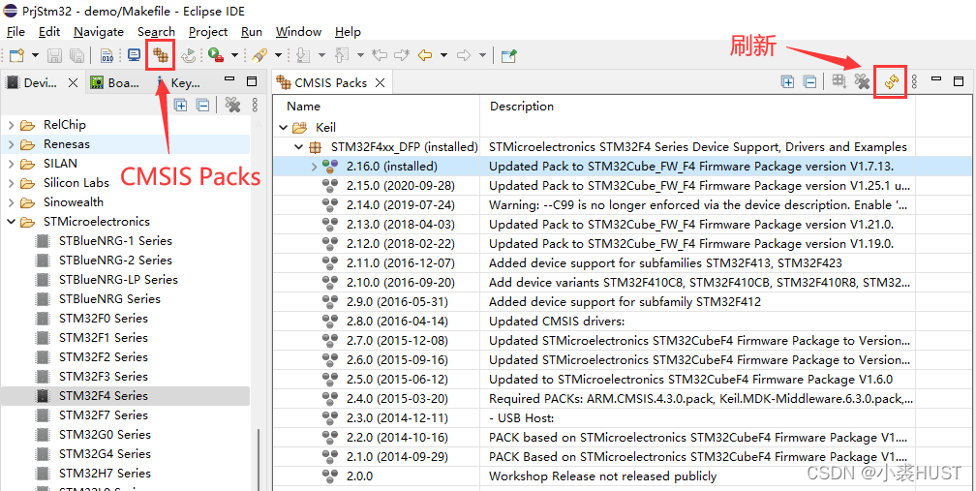The height and width of the screenshot is (491, 976).
Task: Click the Devices panel vertical scrollbar
Action: (x=259, y=459)
